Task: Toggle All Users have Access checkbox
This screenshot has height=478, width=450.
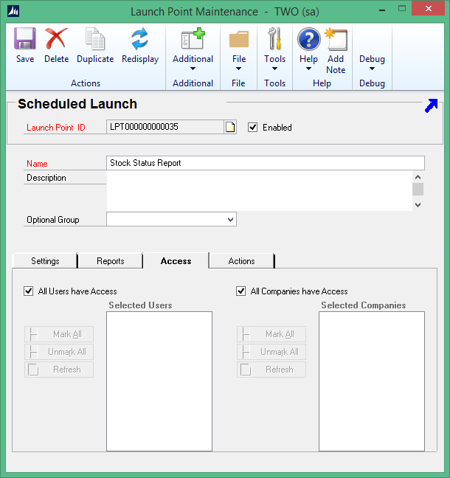Action: pyautogui.click(x=28, y=291)
